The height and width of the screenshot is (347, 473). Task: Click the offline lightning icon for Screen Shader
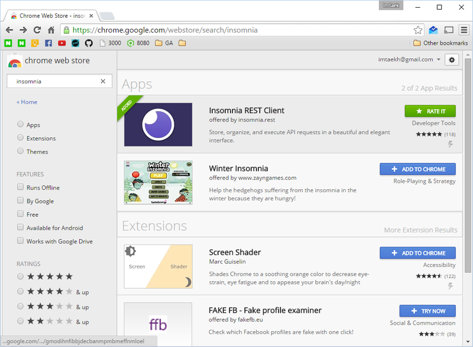point(451,286)
